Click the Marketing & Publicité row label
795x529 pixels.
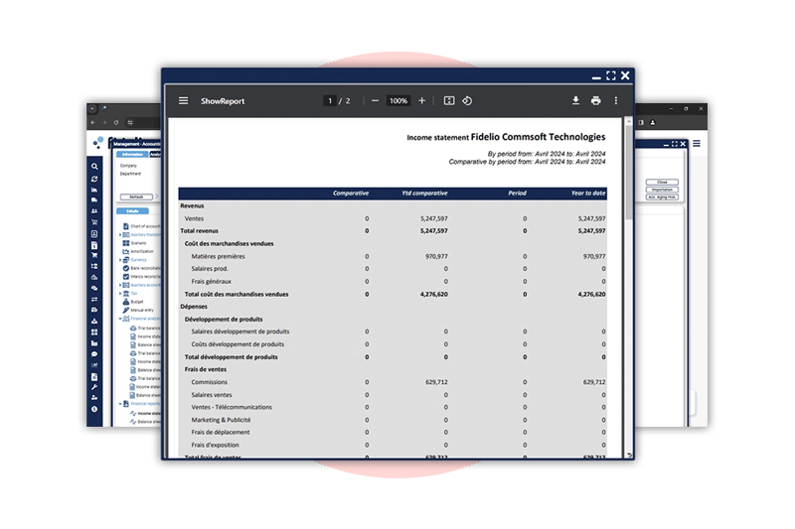point(221,420)
